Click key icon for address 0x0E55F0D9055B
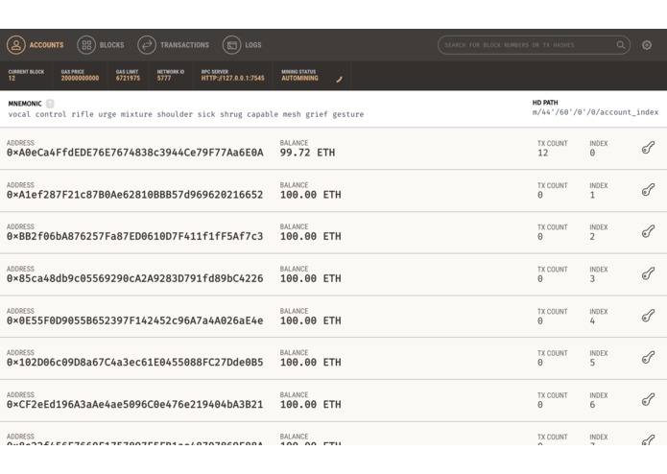Screen dimensions: 667x474 (x=648, y=316)
